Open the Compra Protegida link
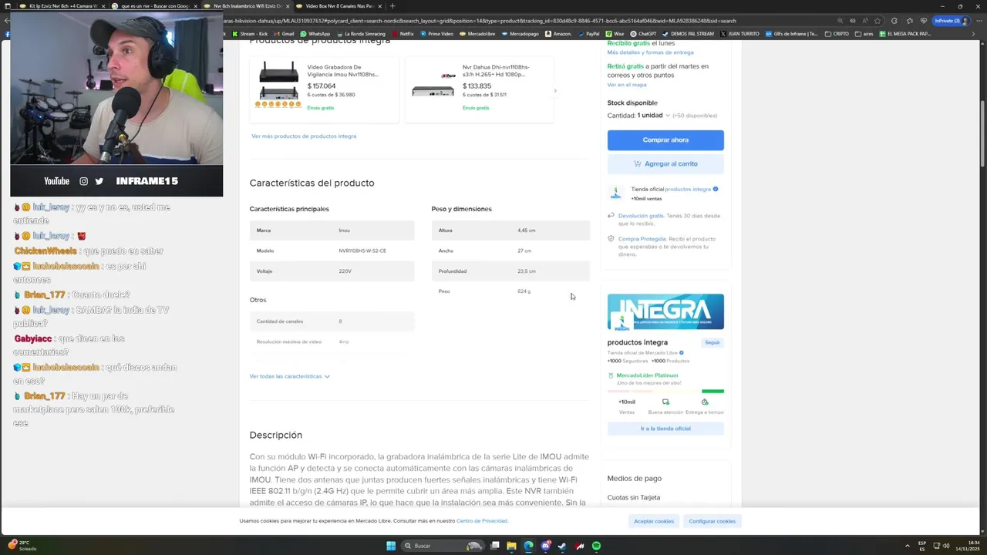Viewport: 987px width, 555px height. click(x=642, y=239)
